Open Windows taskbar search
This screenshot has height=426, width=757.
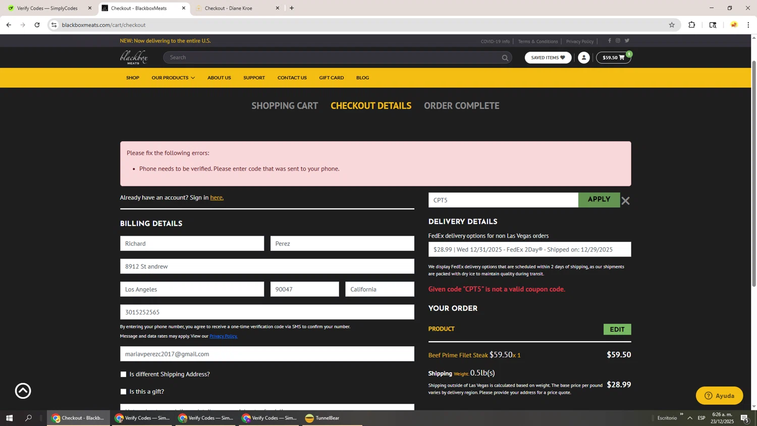pos(29,418)
